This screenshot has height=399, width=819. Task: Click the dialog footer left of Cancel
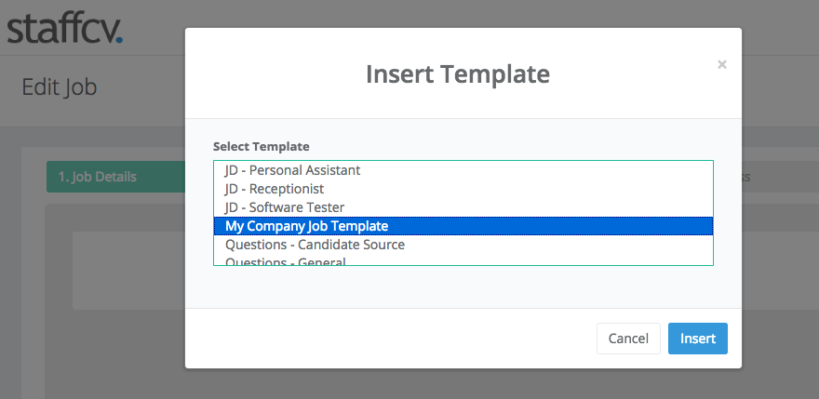tap(391, 339)
